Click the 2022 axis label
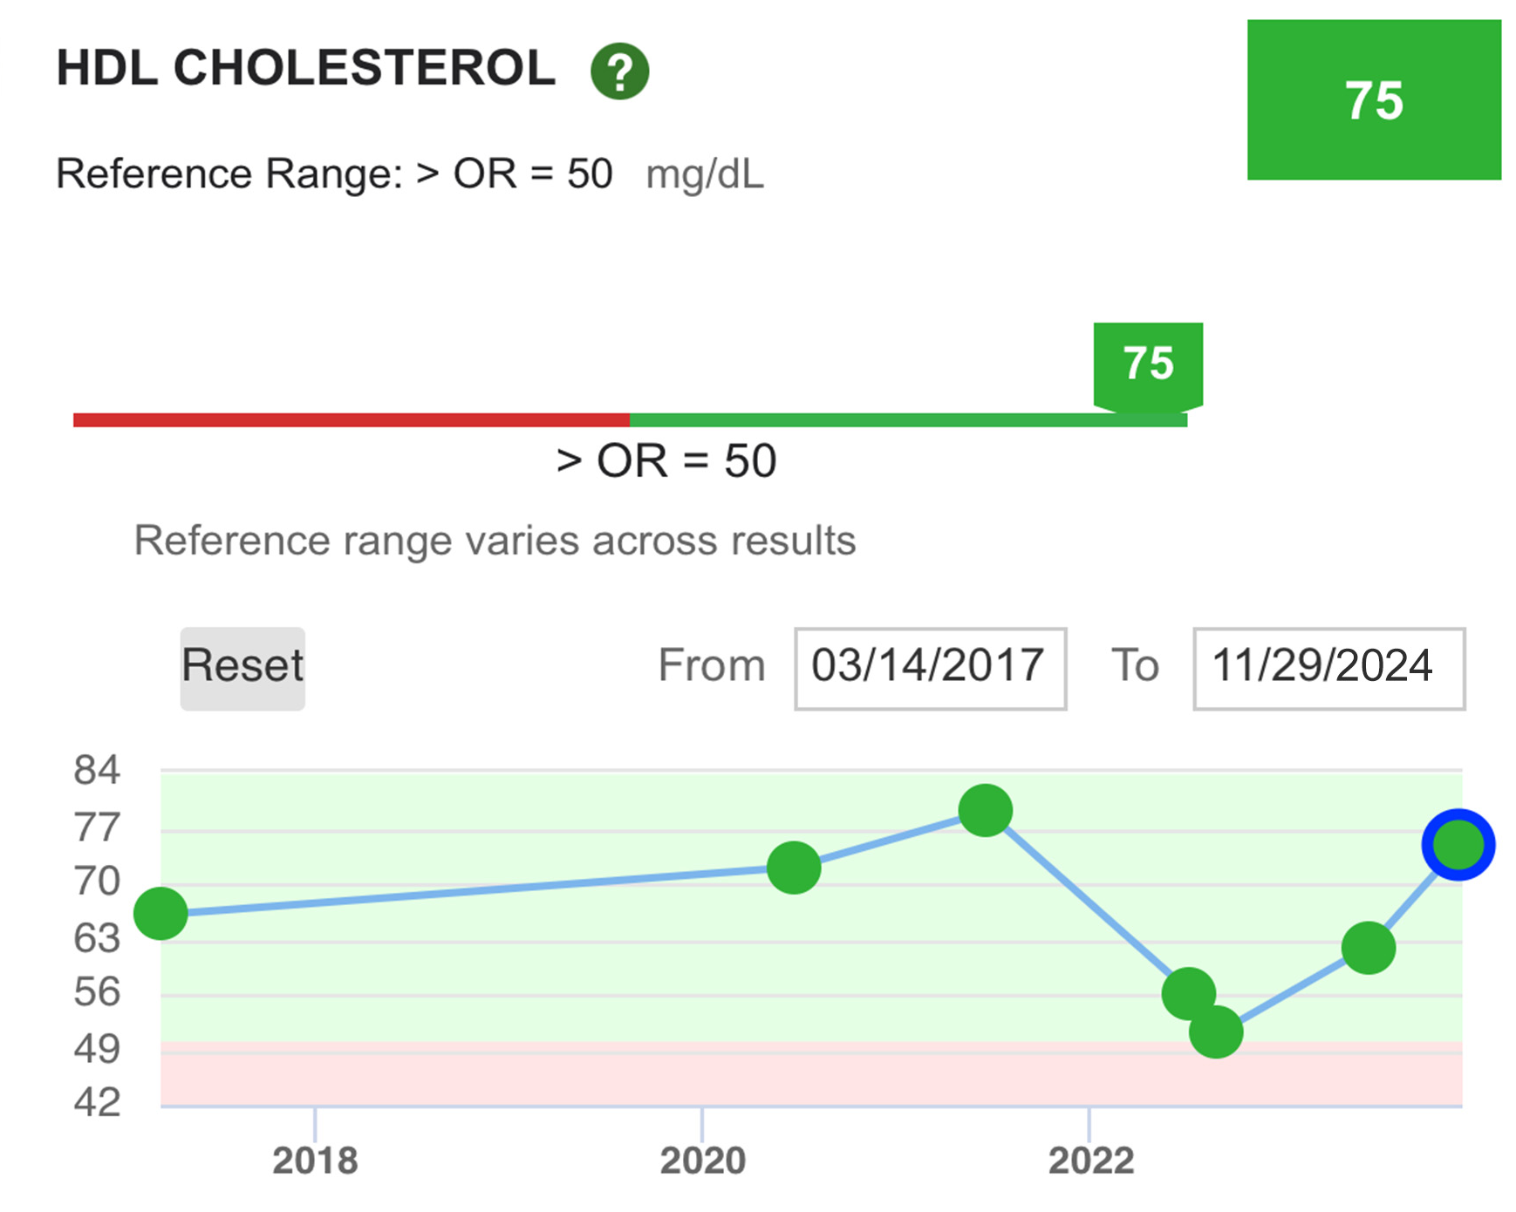The height and width of the screenshot is (1212, 1516). click(1090, 1161)
